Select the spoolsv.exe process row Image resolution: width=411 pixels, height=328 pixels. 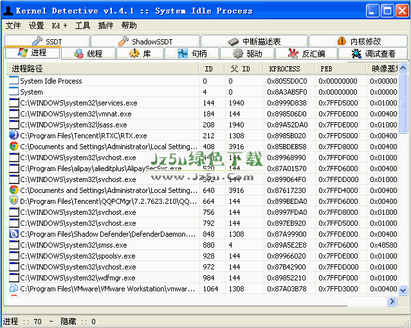202,255
